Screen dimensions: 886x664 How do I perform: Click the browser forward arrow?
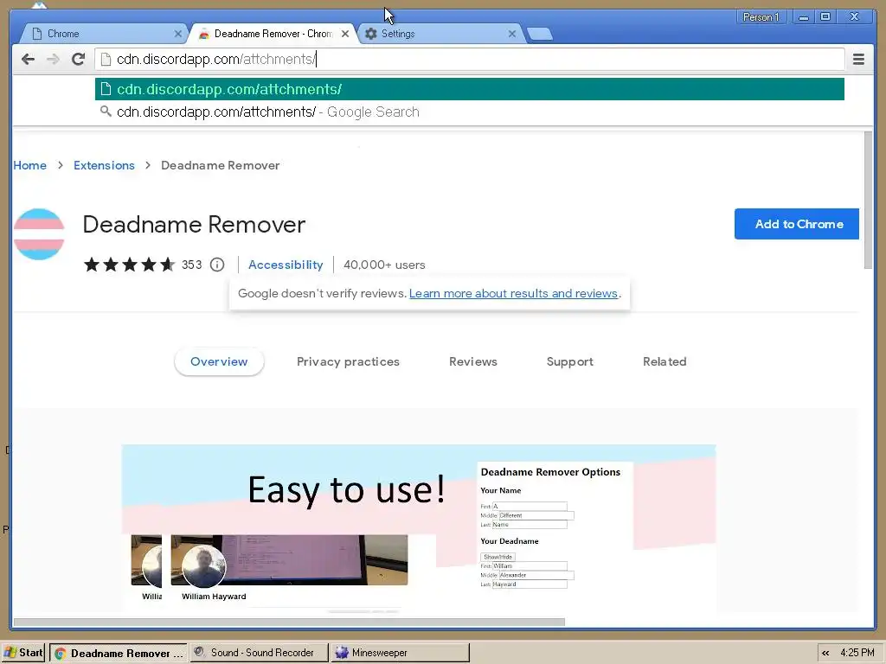(x=53, y=59)
